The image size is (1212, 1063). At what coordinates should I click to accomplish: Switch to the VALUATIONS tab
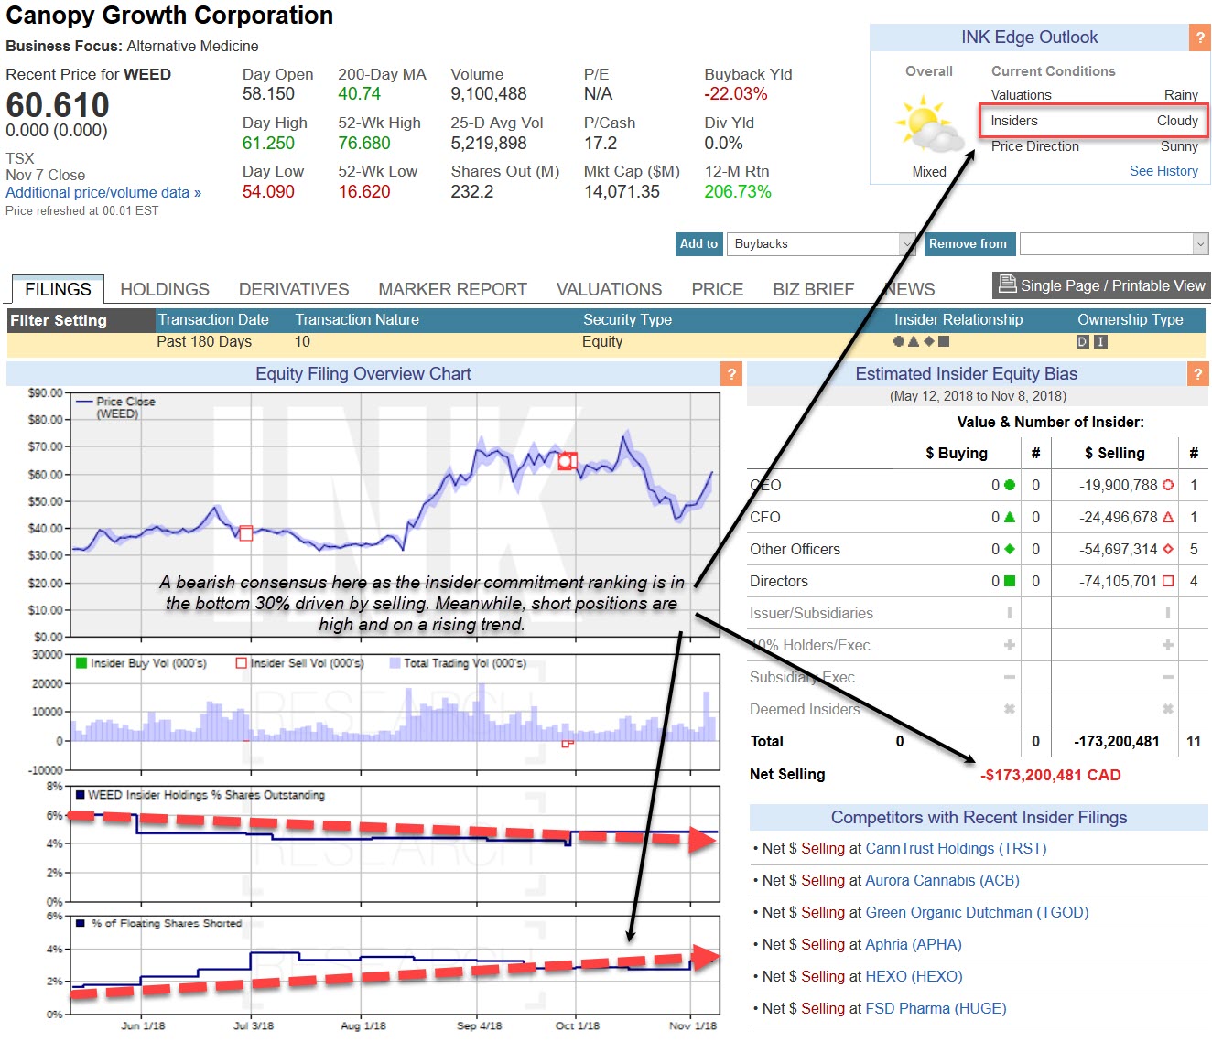click(609, 289)
